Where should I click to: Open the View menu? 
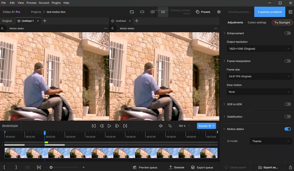click(x=21, y=3)
